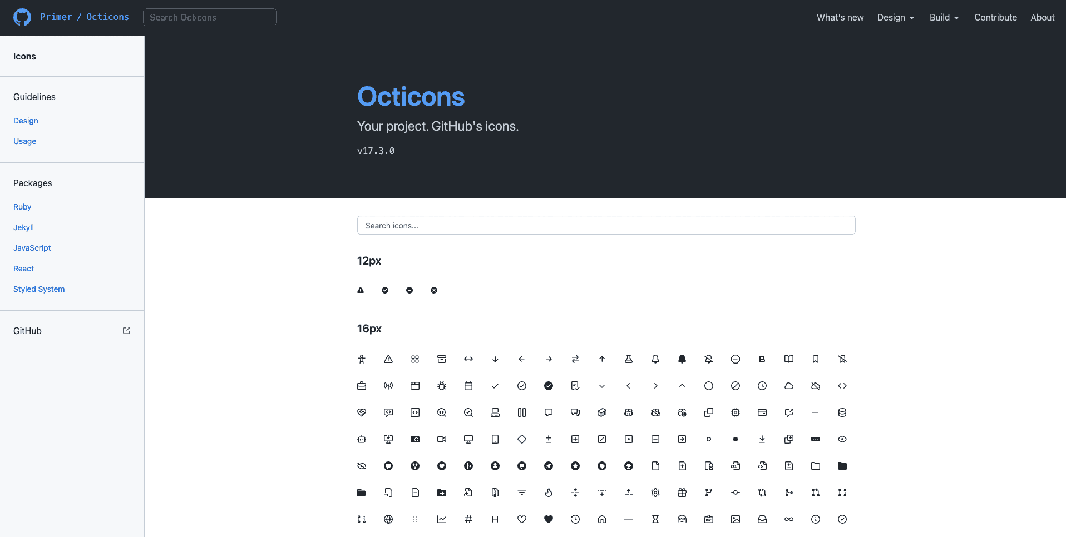The width and height of the screenshot is (1066, 537).
Task: Select the file-zip icon
Action: 495,493
